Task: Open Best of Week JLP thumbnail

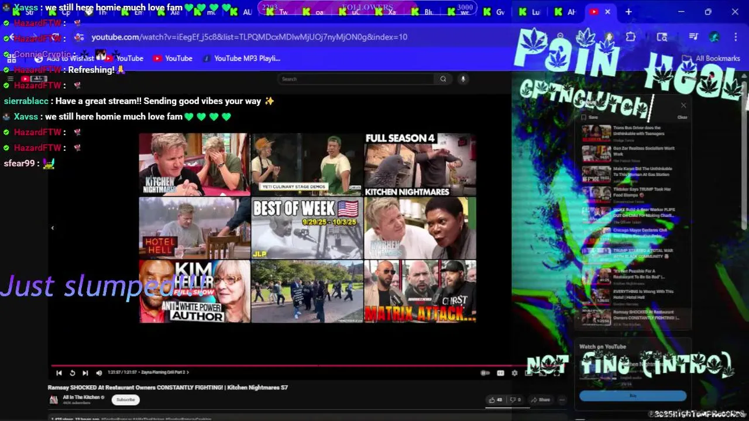Action: [307, 228]
